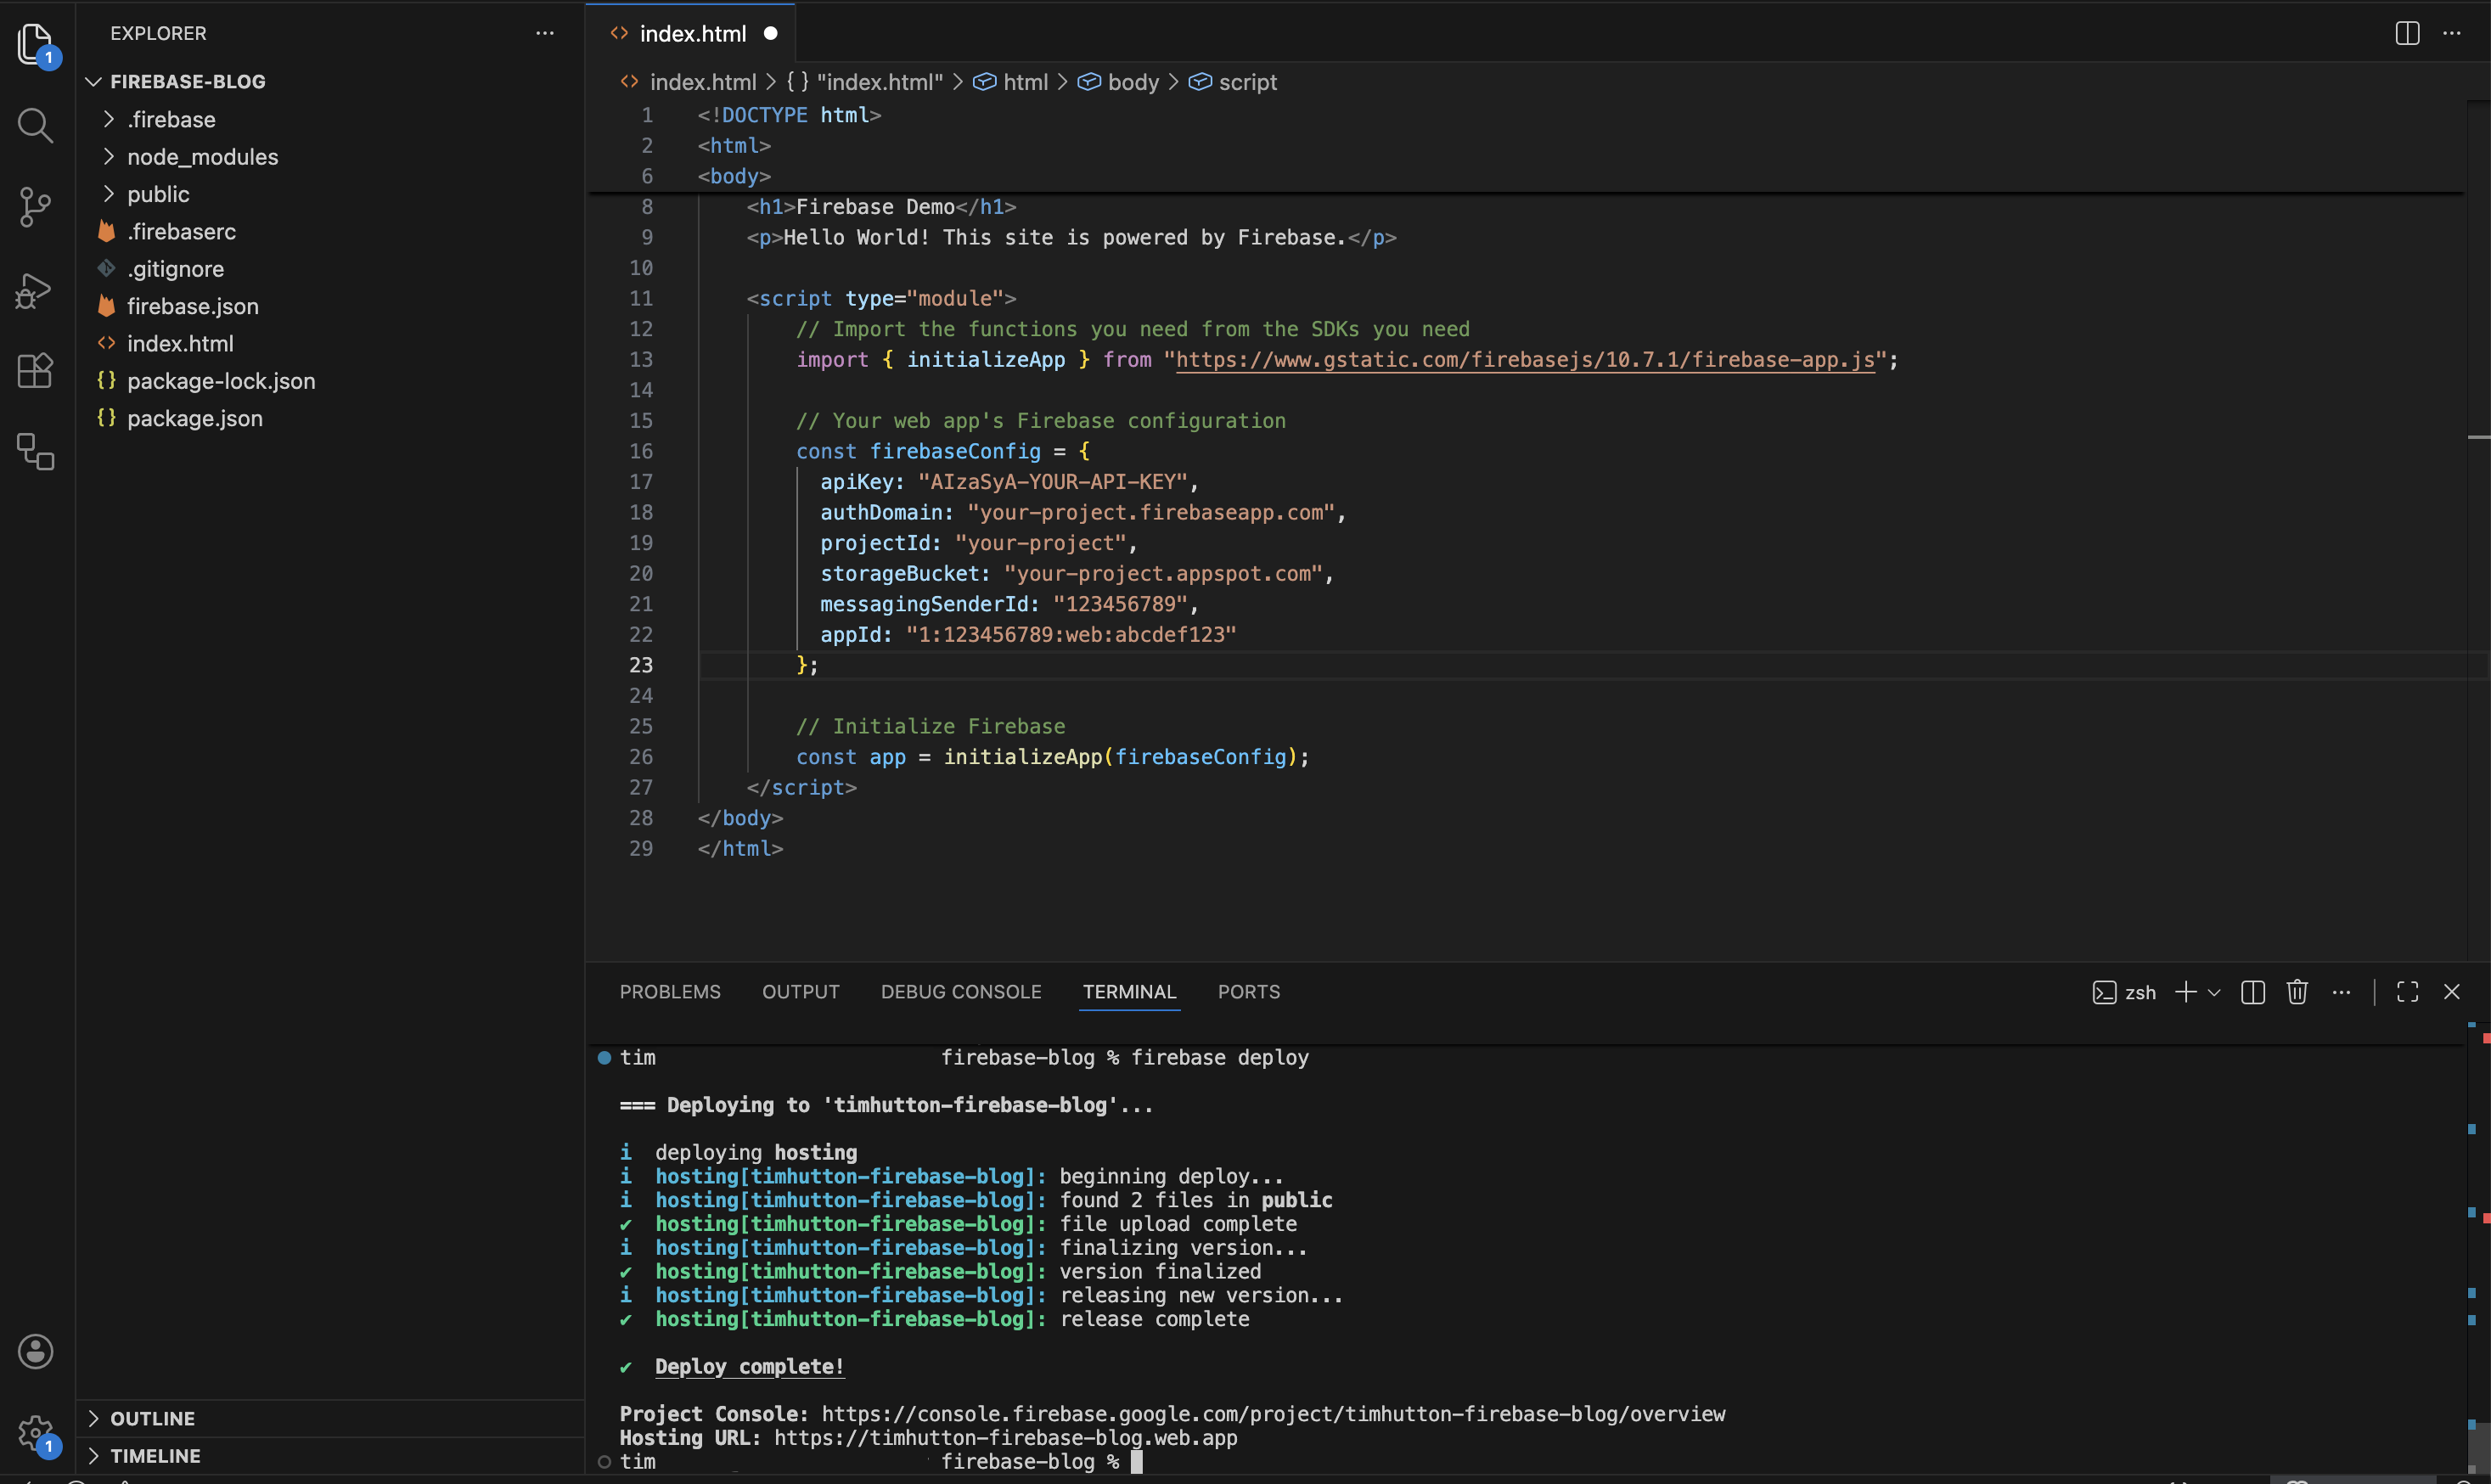Close the terminal panel
2491x1484 pixels.
[2451, 992]
